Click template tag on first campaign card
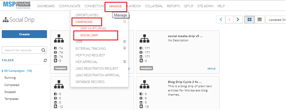 point(61,68)
